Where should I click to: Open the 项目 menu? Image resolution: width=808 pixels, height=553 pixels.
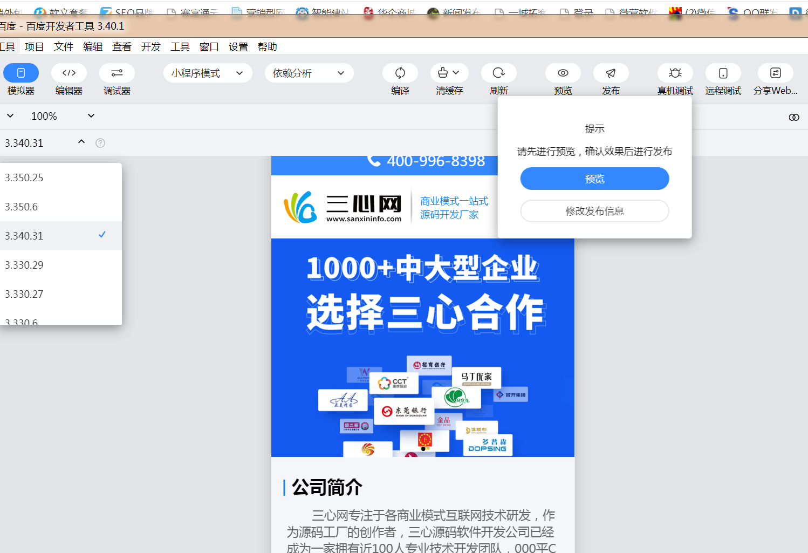(35, 47)
